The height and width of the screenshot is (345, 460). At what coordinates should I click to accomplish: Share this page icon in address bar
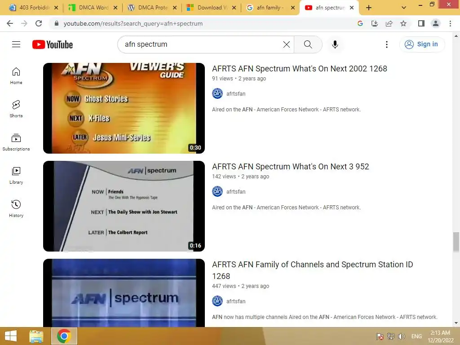point(389,23)
